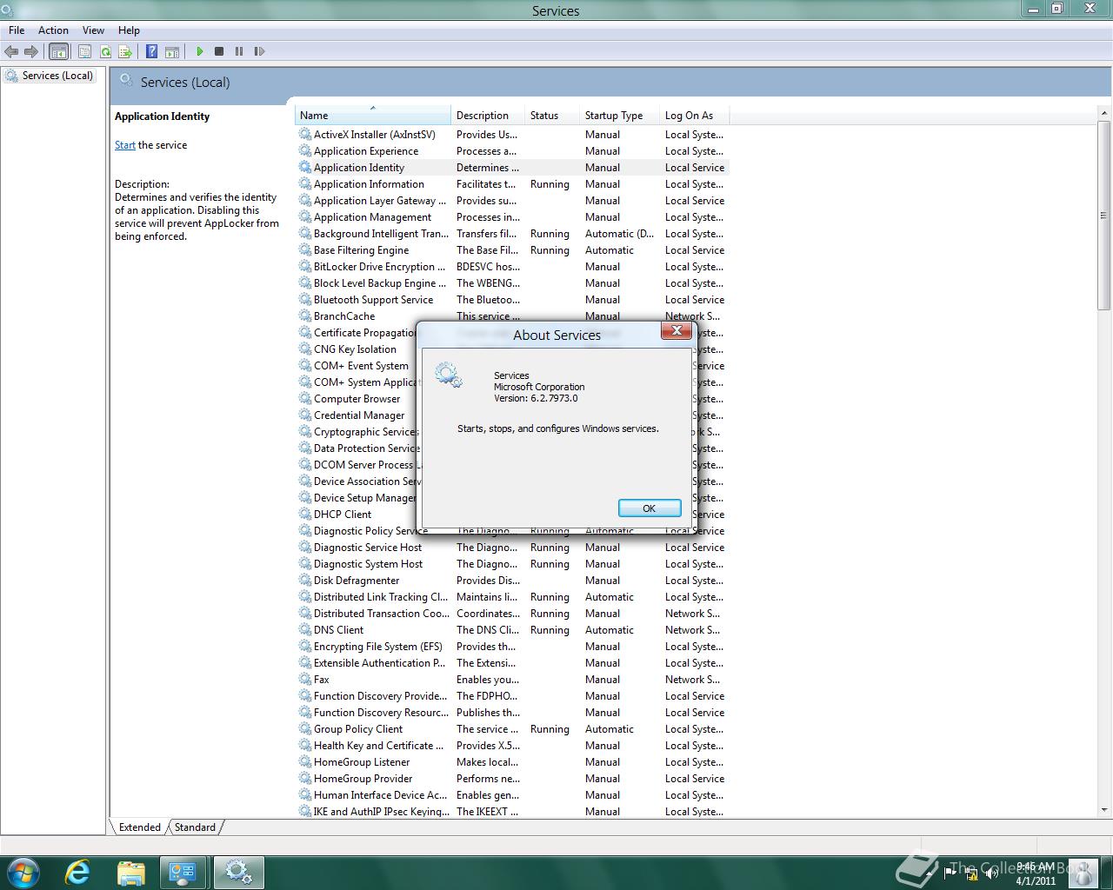Select the HomeGroup Provider service row

[x=513, y=778]
